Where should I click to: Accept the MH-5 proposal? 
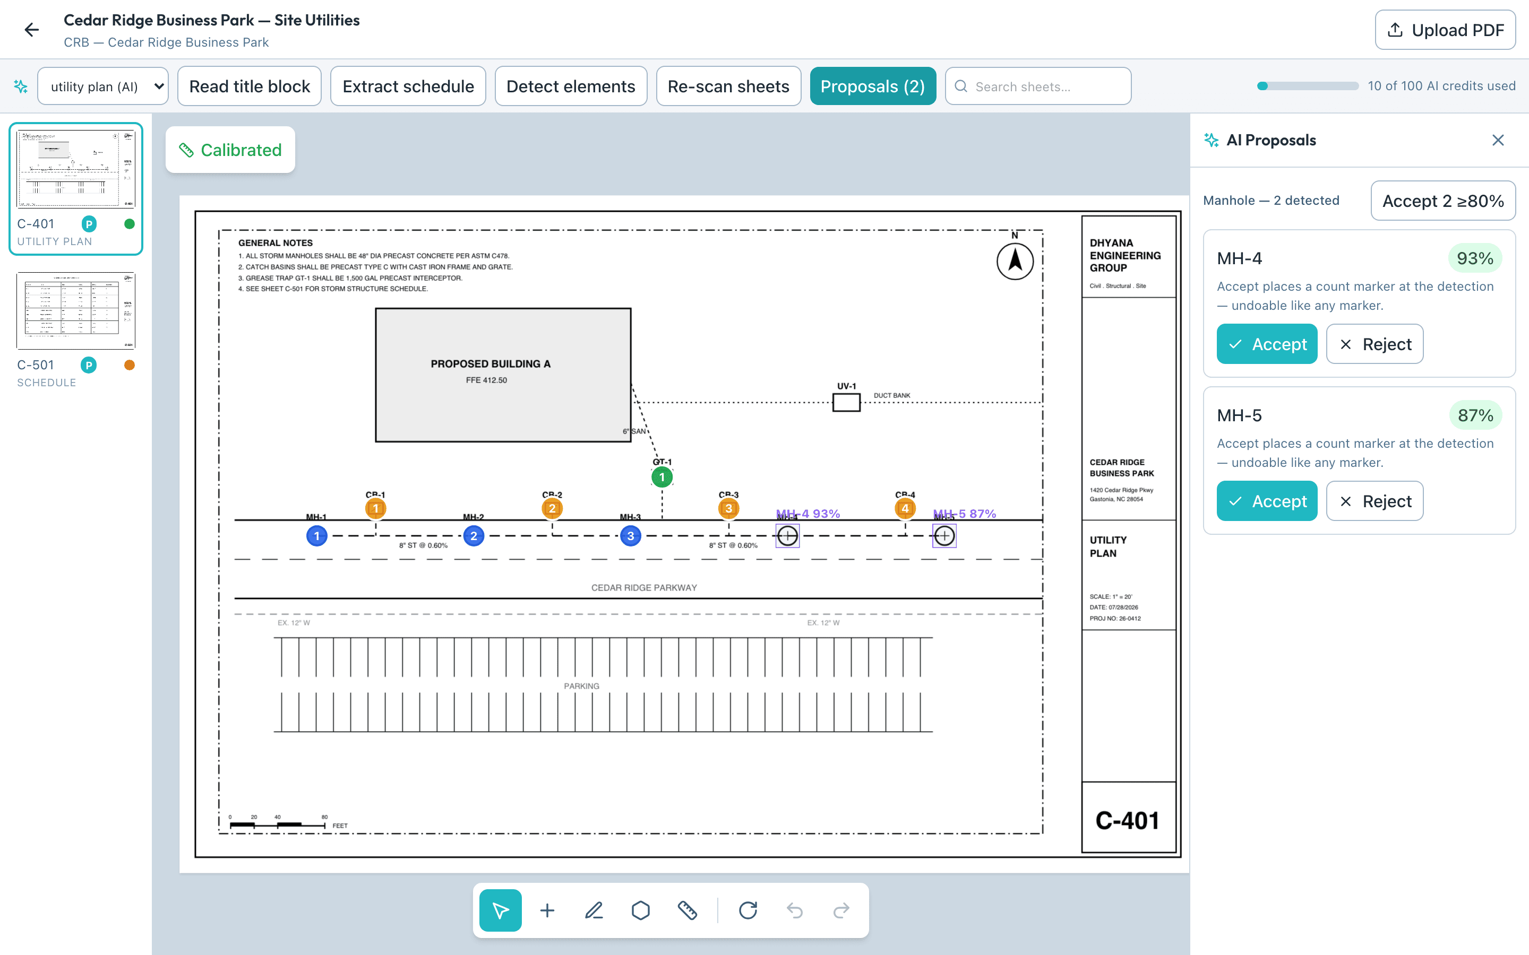click(1267, 501)
